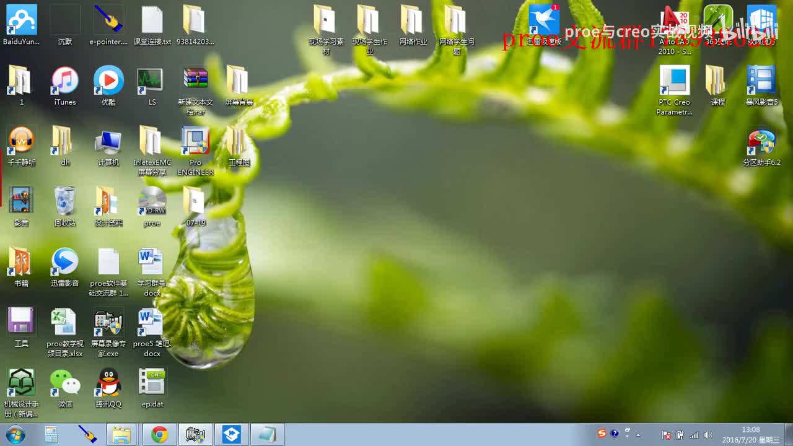793x446 pixels.
Task: Show hidden system tray icons
Action: coord(638,435)
